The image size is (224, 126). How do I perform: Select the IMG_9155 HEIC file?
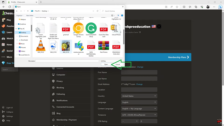pos(53,46)
